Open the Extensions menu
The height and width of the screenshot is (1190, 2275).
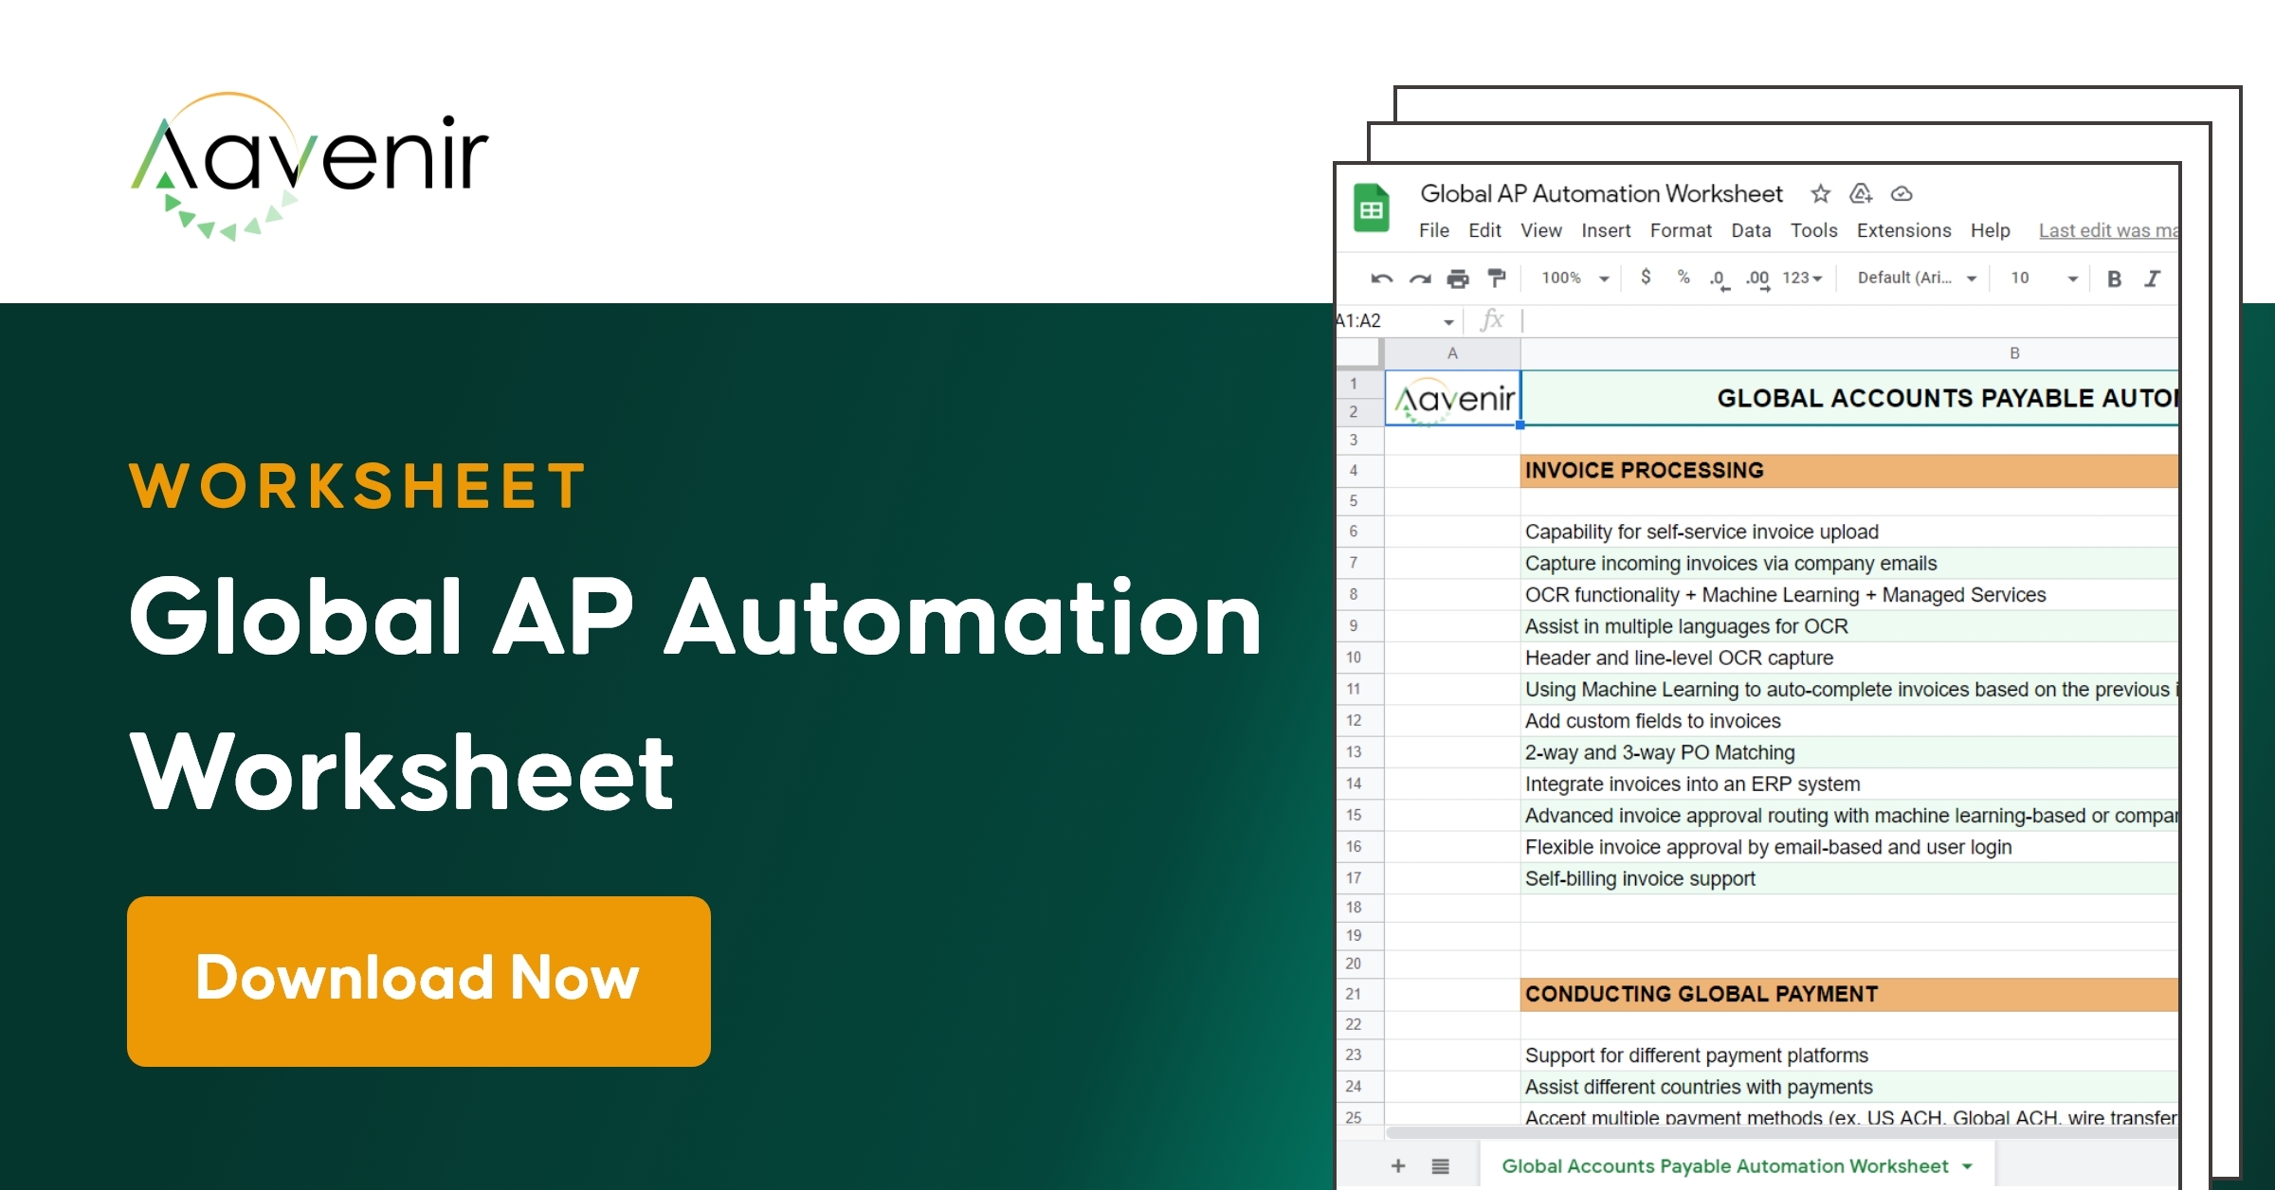[1903, 230]
